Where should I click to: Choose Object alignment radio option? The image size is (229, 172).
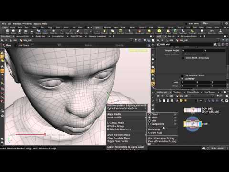[x=149, y=114]
